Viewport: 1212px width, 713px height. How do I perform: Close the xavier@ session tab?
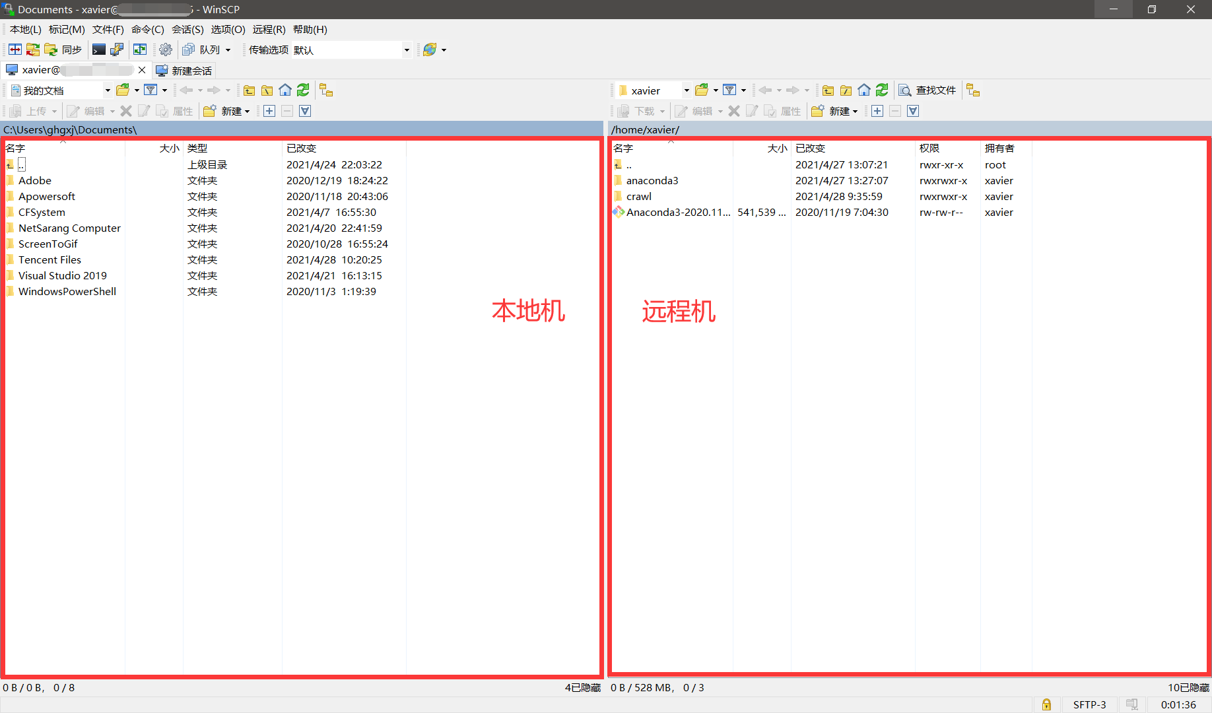click(142, 70)
